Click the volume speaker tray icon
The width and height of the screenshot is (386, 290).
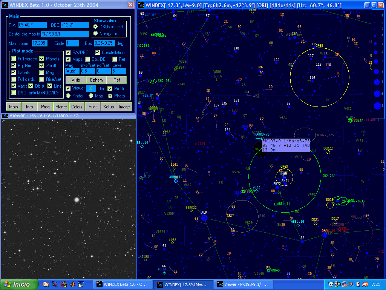click(x=351, y=284)
